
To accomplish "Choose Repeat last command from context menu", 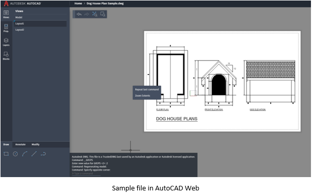I will point(147,89).
